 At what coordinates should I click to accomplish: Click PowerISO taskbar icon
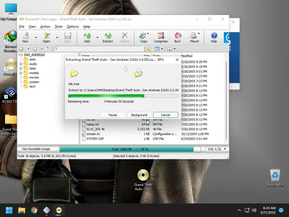coord(59,210)
